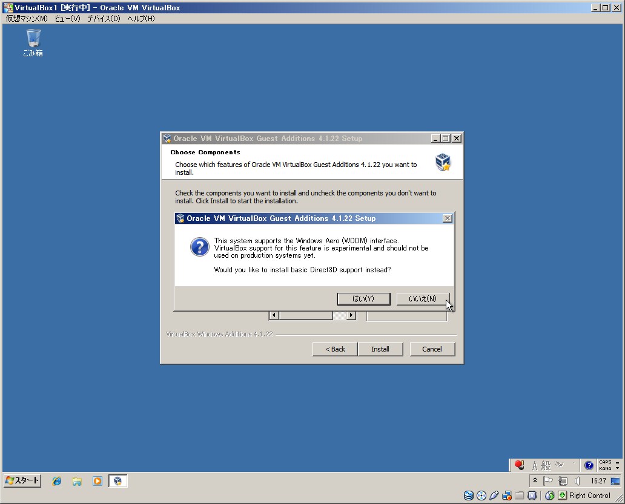Minimize the language bar with dash button
The width and height of the screenshot is (625, 504).
click(x=617, y=462)
